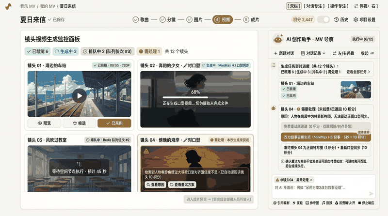Select the 双栏 layout mode
This screenshot has width=388, height=216.
pos(294,6)
